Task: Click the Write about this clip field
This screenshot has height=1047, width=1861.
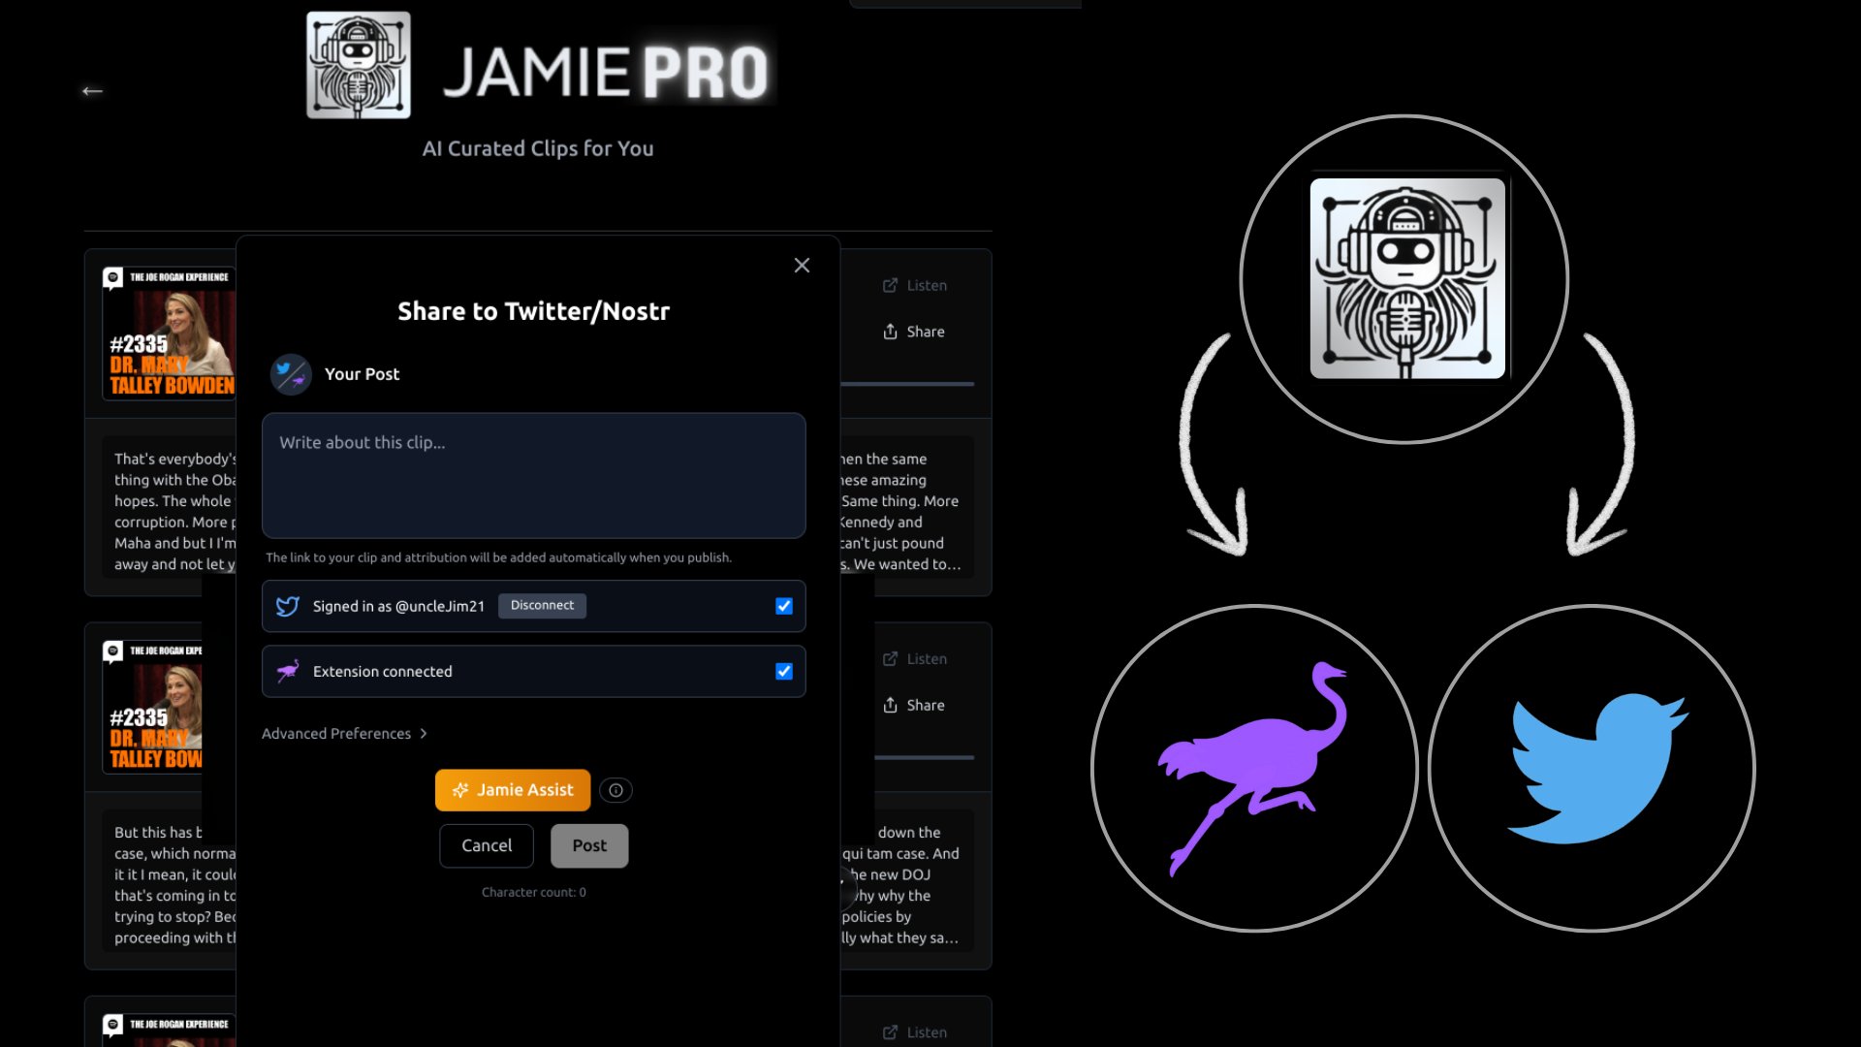Action: 533,475
